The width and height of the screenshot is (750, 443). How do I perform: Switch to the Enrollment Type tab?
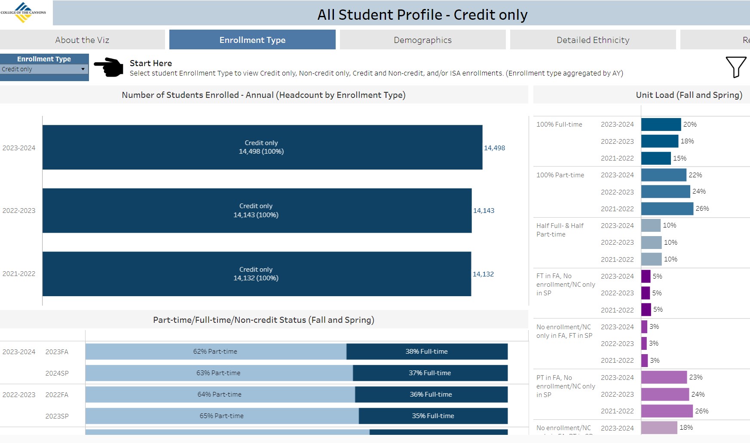pos(252,40)
